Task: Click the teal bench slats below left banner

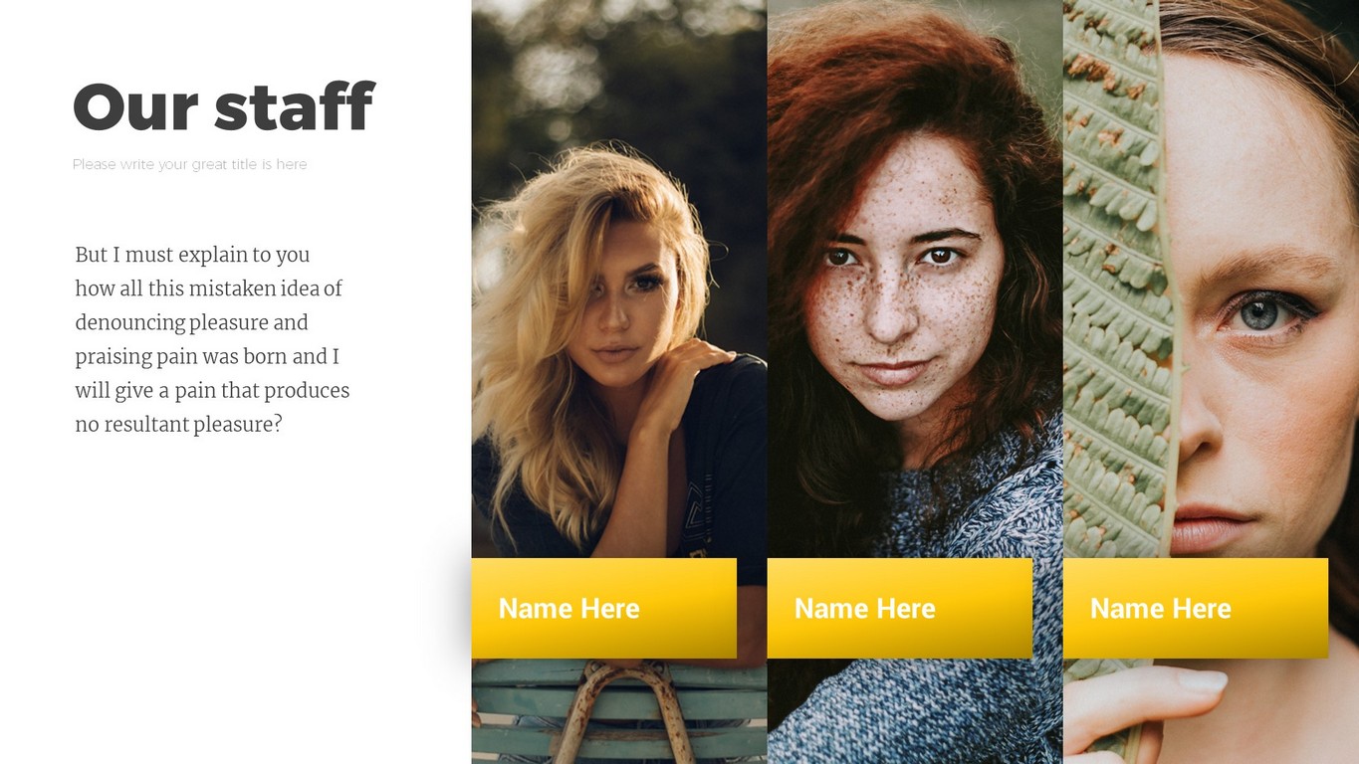Action: 617,711
